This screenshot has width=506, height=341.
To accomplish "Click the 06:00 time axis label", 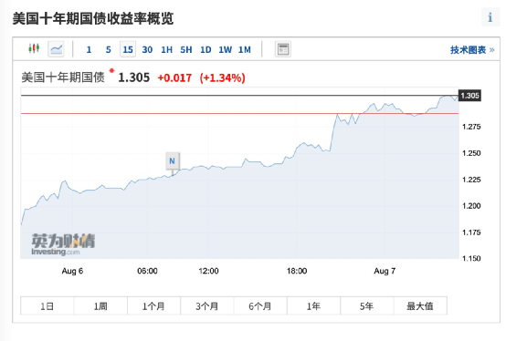I will [147, 271].
